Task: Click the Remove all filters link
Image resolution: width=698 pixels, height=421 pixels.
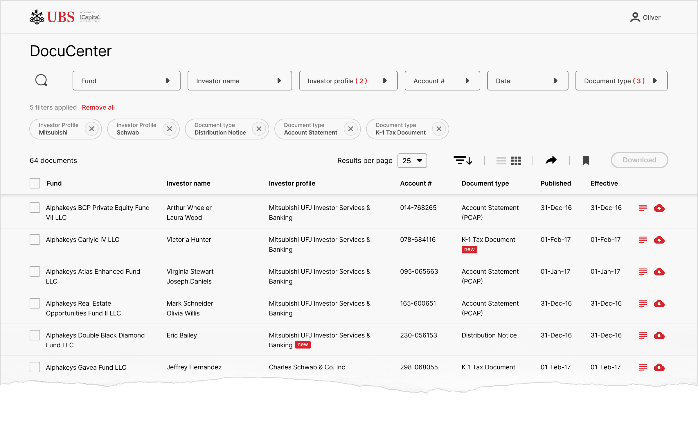Action: pos(98,107)
